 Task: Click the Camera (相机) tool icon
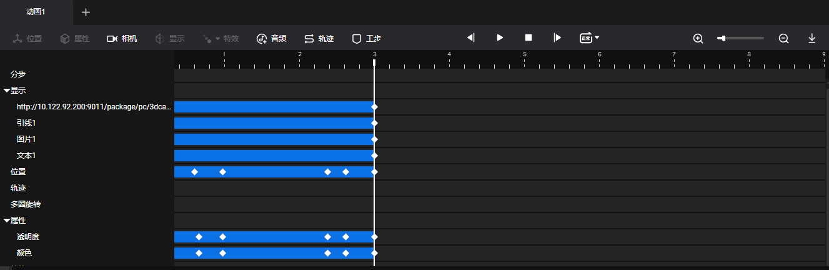(112, 39)
